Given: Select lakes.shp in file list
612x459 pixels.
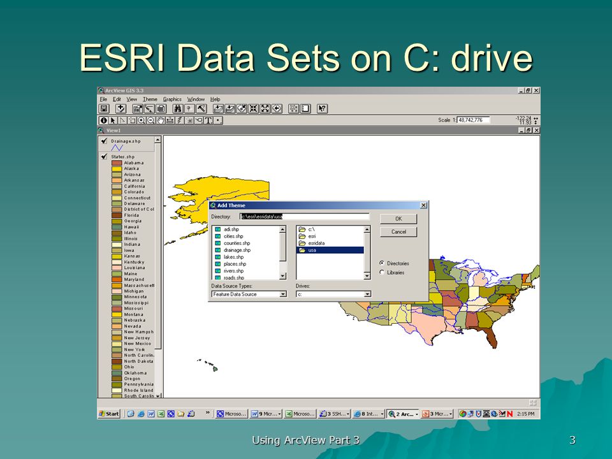Looking at the screenshot, I should pos(233,257).
